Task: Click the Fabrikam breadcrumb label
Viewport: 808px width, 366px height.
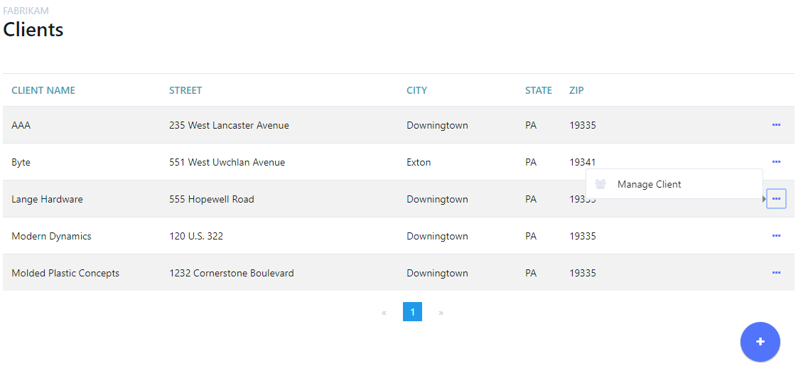Action: (26, 11)
